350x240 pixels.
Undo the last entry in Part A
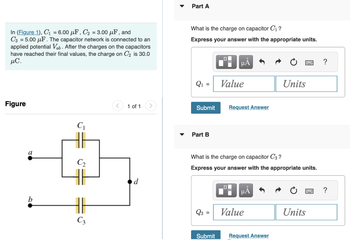click(x=261, y=62)
